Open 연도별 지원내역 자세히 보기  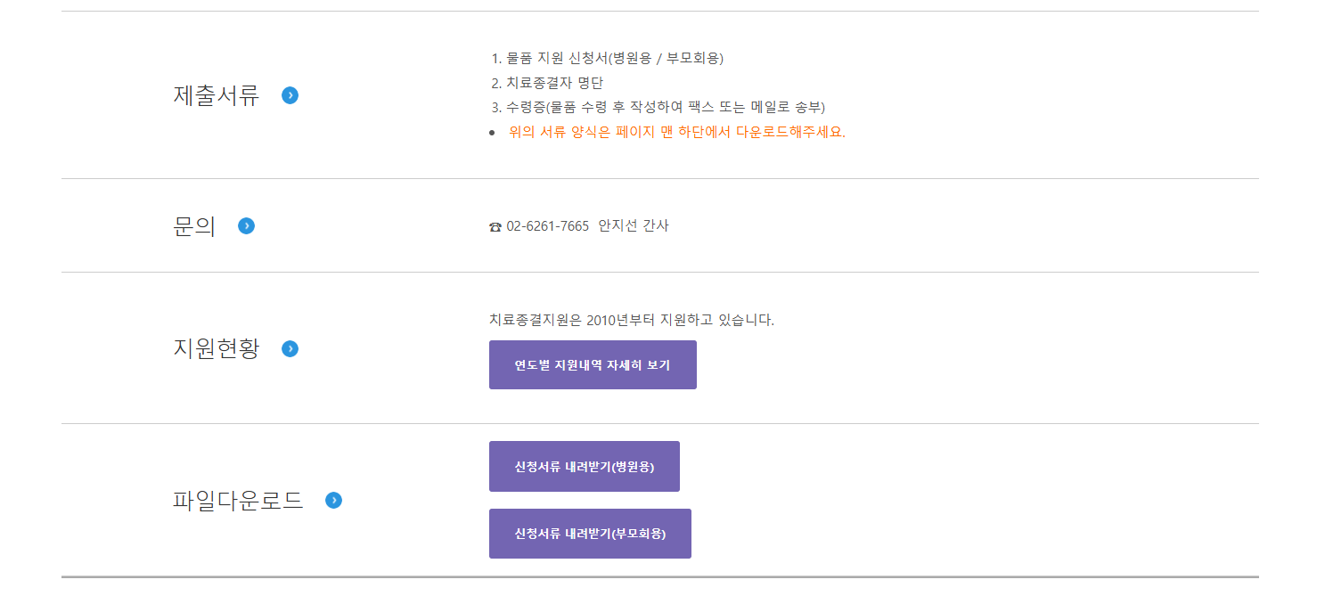click(x=593, y=364)
